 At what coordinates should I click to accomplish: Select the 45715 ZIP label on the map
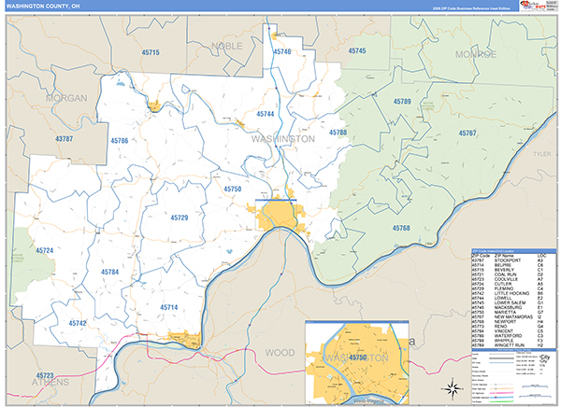tap(151, 52)
